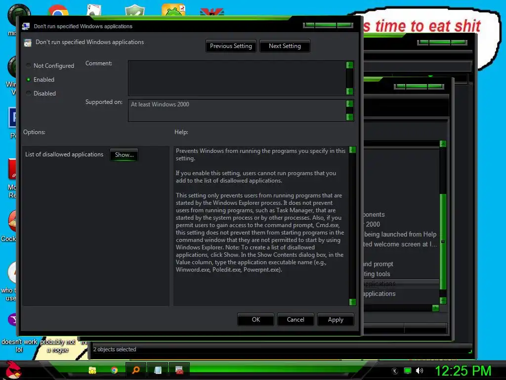Click Help pane scroll up arrow
506x380 pixels.
tap(352, 149)
